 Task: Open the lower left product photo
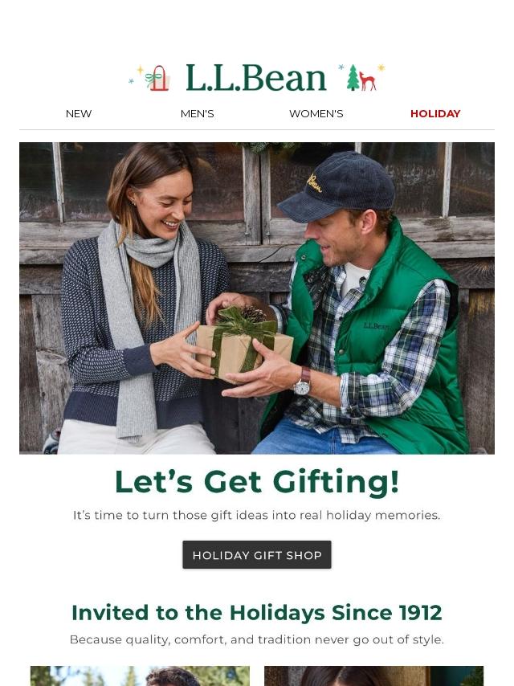click(140, 676)
